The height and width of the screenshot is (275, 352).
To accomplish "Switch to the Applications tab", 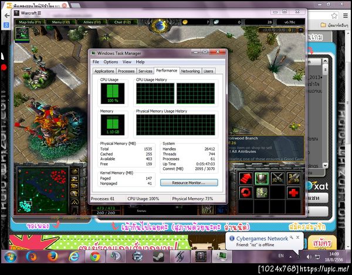I will point(104,71).
